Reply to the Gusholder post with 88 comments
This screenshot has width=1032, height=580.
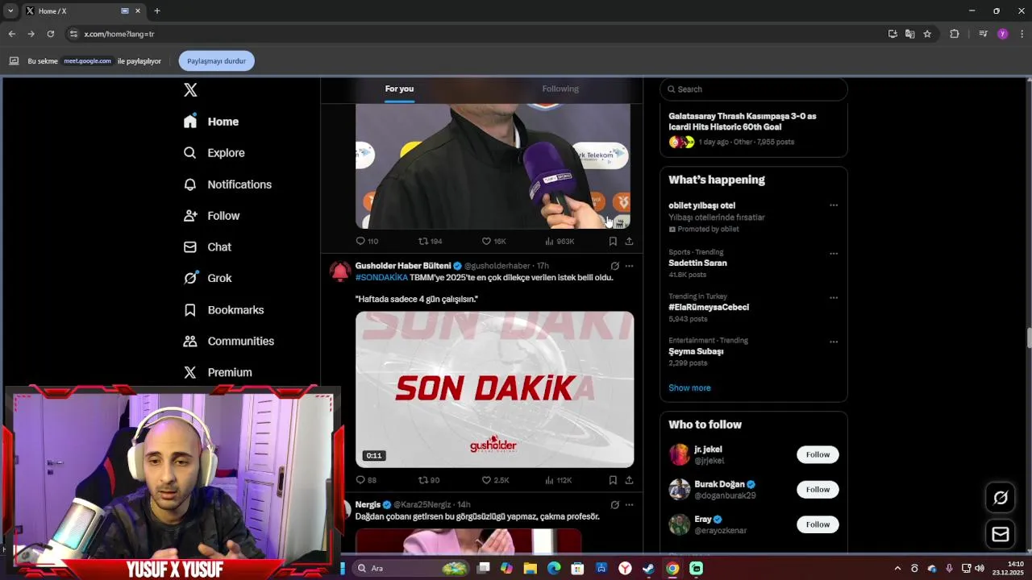point(366,480)
